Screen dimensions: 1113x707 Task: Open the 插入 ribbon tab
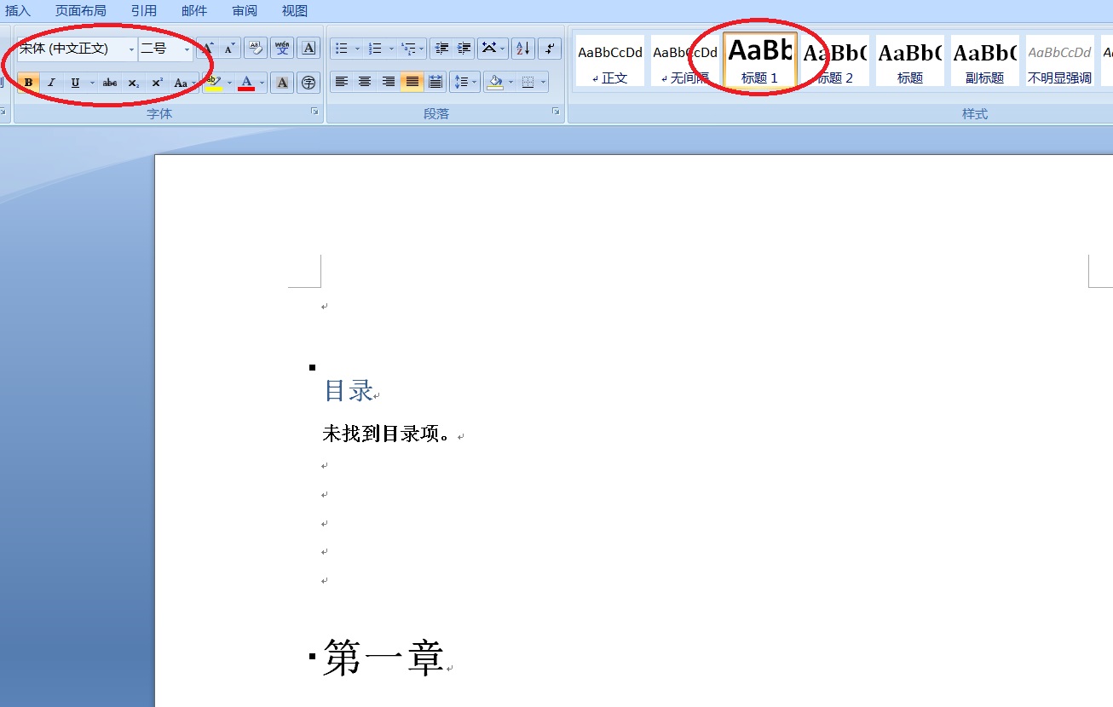(18, 11)
